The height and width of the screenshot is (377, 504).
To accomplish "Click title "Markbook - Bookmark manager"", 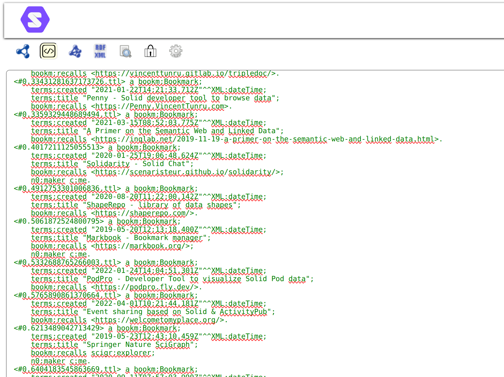I will pos(145,238).
